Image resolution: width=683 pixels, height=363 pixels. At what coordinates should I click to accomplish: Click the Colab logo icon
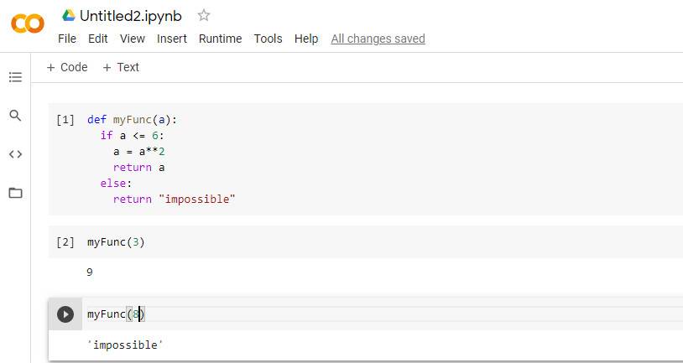28,23
